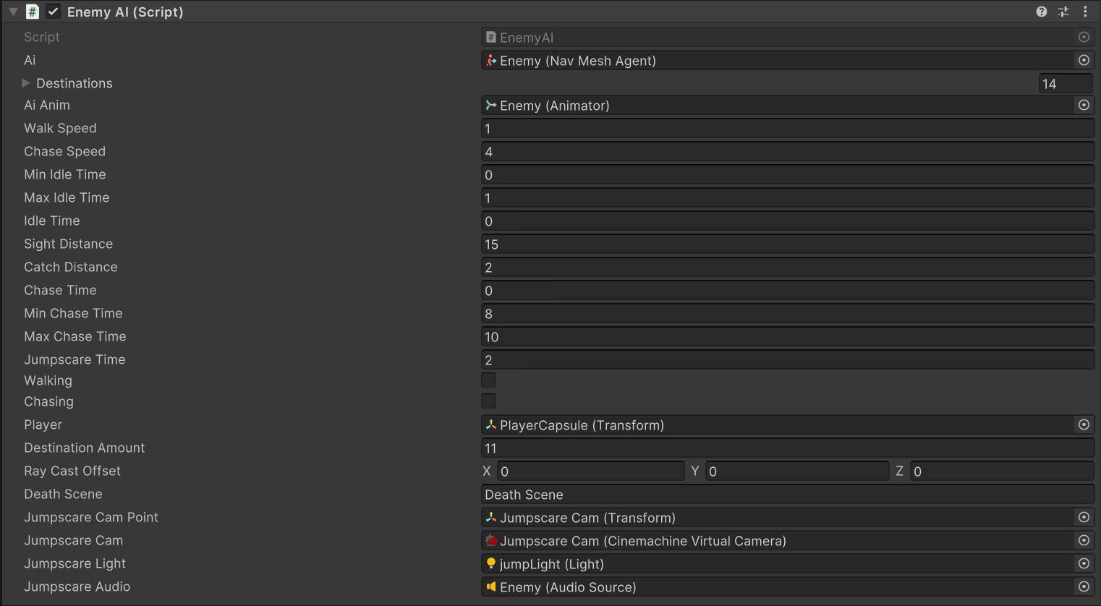
Task: Click the script icon in header
Action: 33,12
